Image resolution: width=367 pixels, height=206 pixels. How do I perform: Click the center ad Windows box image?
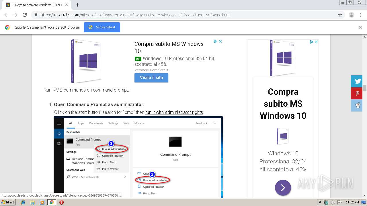tap(86, 61)
